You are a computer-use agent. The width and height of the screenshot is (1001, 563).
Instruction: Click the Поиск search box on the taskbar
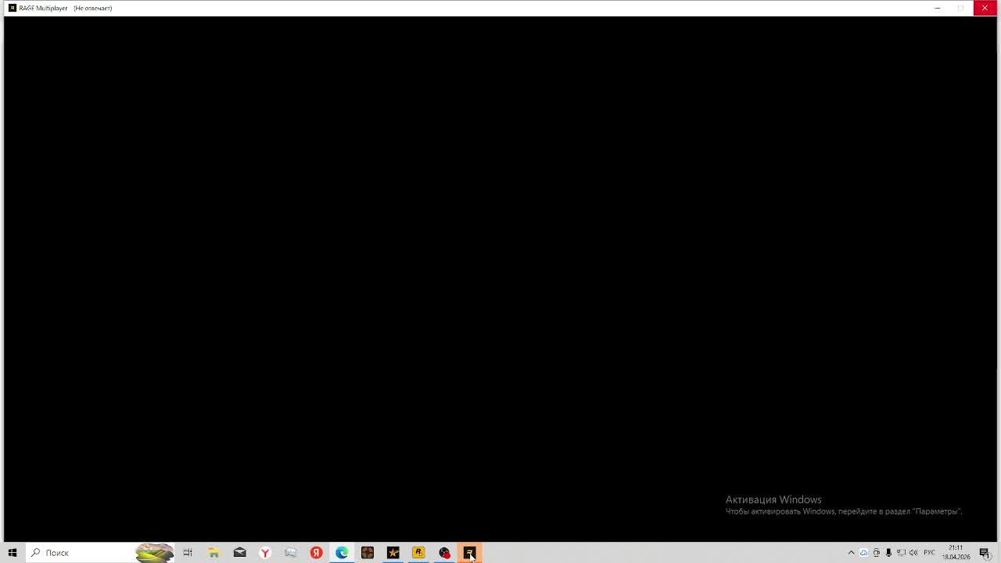point(100,553)
